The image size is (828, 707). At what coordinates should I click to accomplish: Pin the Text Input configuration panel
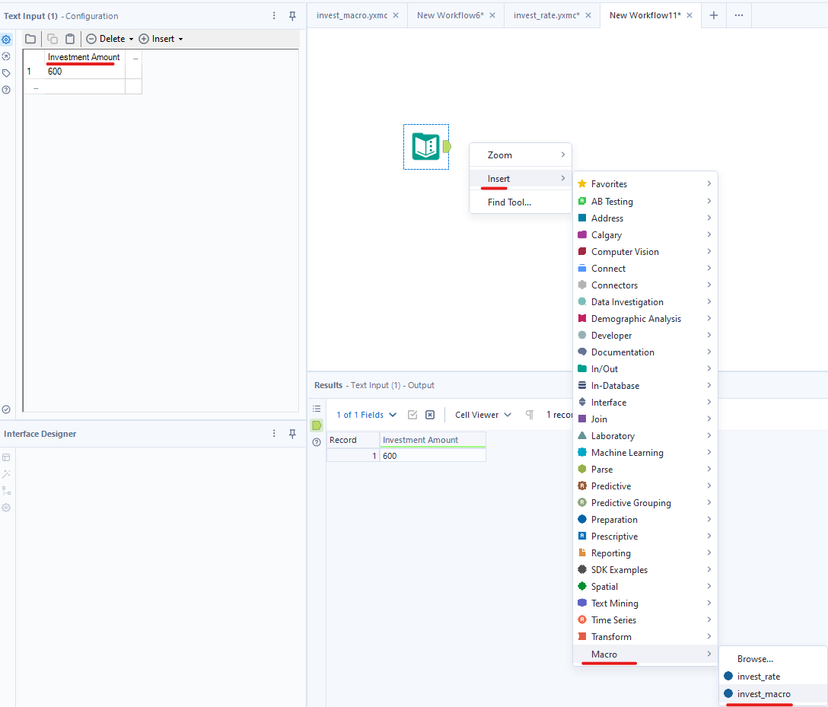[292, 16]
